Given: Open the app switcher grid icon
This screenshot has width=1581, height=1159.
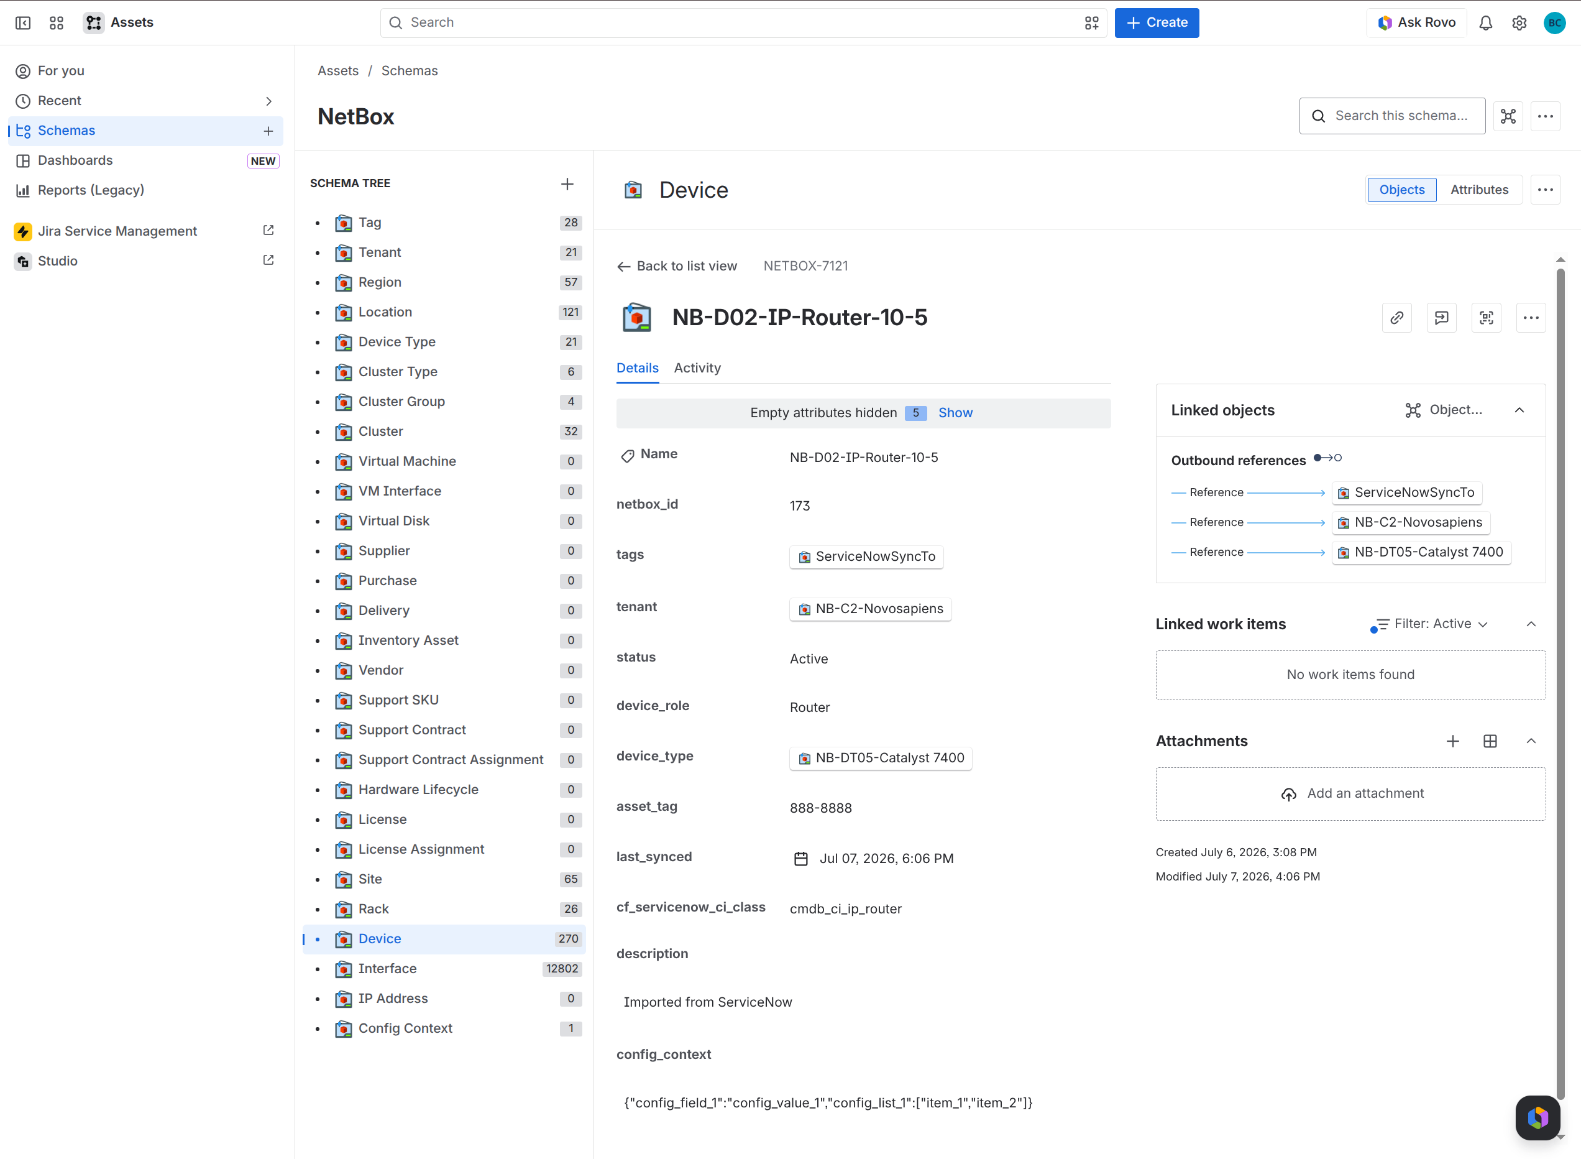Looking at the screenshot, I should (57, 23).
